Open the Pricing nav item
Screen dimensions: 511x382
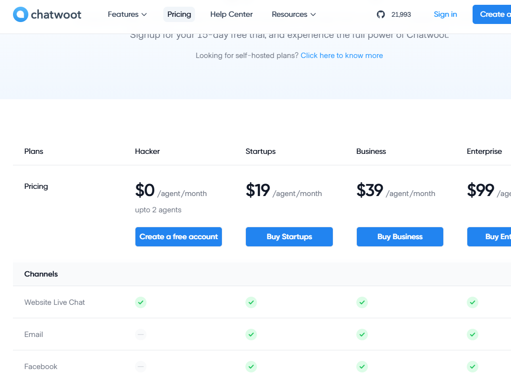tap(179, 14)
